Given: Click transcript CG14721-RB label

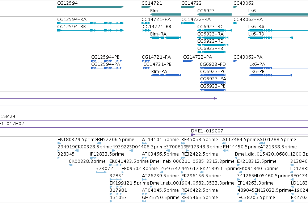Looking at the screenshot, I should coord(157,27).
